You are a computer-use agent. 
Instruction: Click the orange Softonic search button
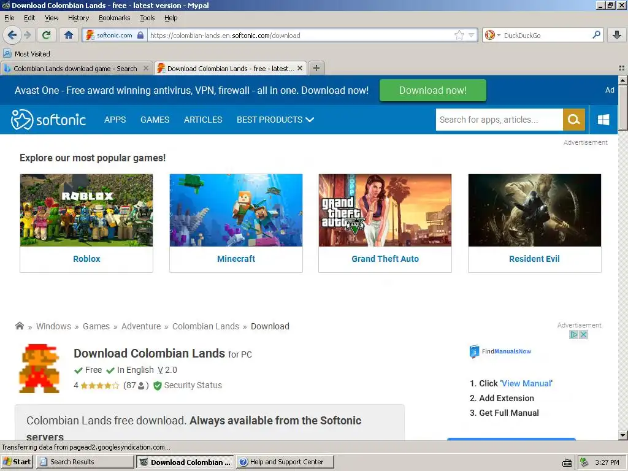coord(574,120)
